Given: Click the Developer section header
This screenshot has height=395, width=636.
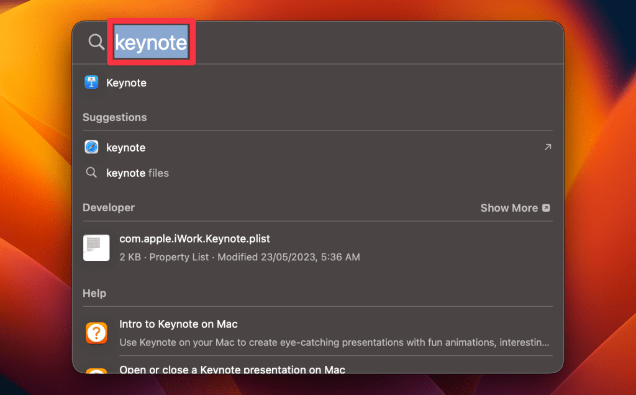Looking at the screenshot, I should (x=109, y=207).
